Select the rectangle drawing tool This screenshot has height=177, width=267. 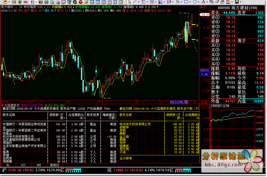pyautogui.click(x=186, y=2)
